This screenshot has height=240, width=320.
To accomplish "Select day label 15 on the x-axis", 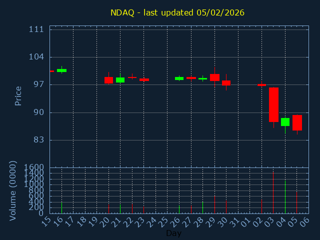I will [x=46, y=222].
